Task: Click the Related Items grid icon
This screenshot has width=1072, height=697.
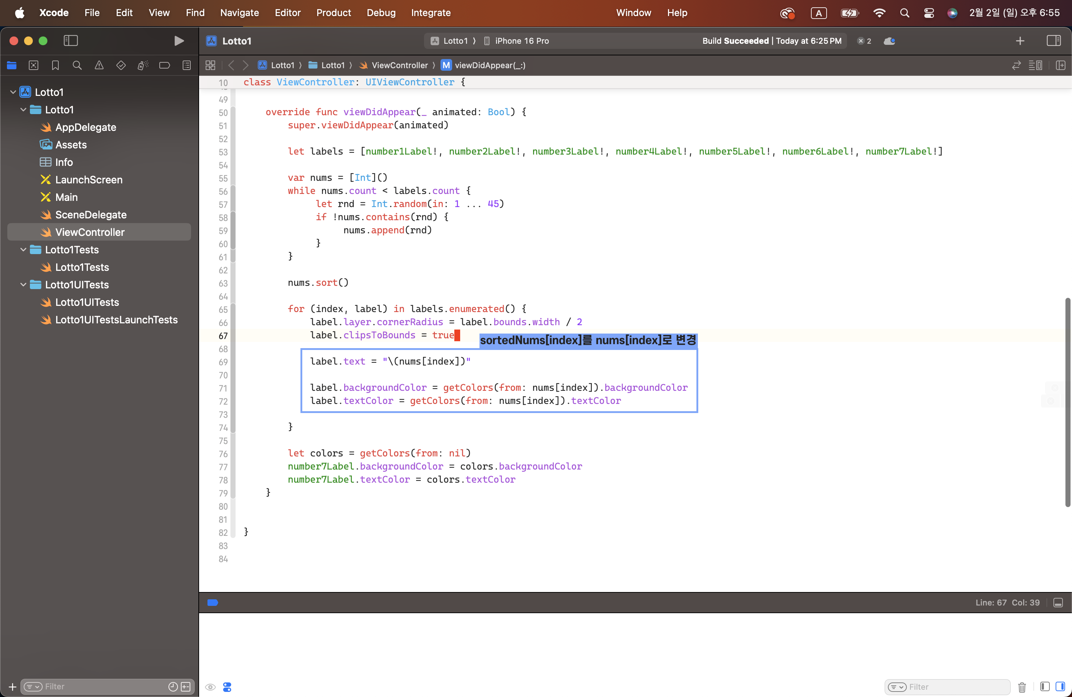Action: click(210, 65)
